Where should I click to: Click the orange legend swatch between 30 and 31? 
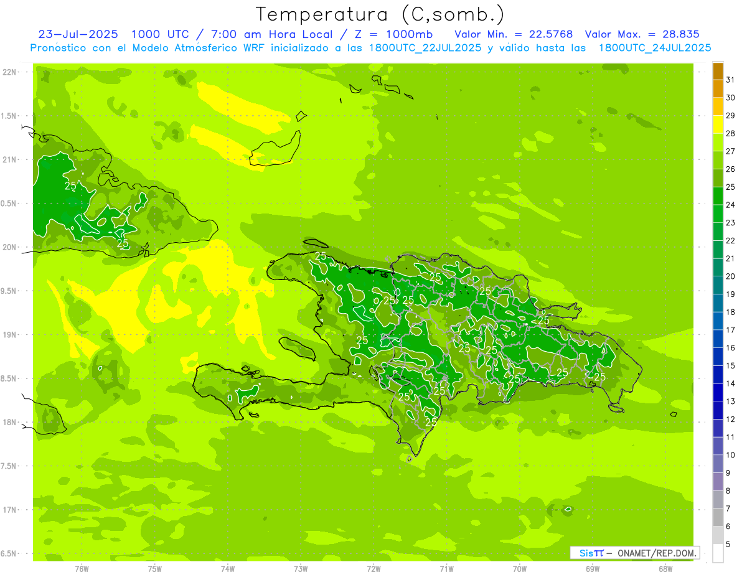pyautogui.click(x=718, y=88)
